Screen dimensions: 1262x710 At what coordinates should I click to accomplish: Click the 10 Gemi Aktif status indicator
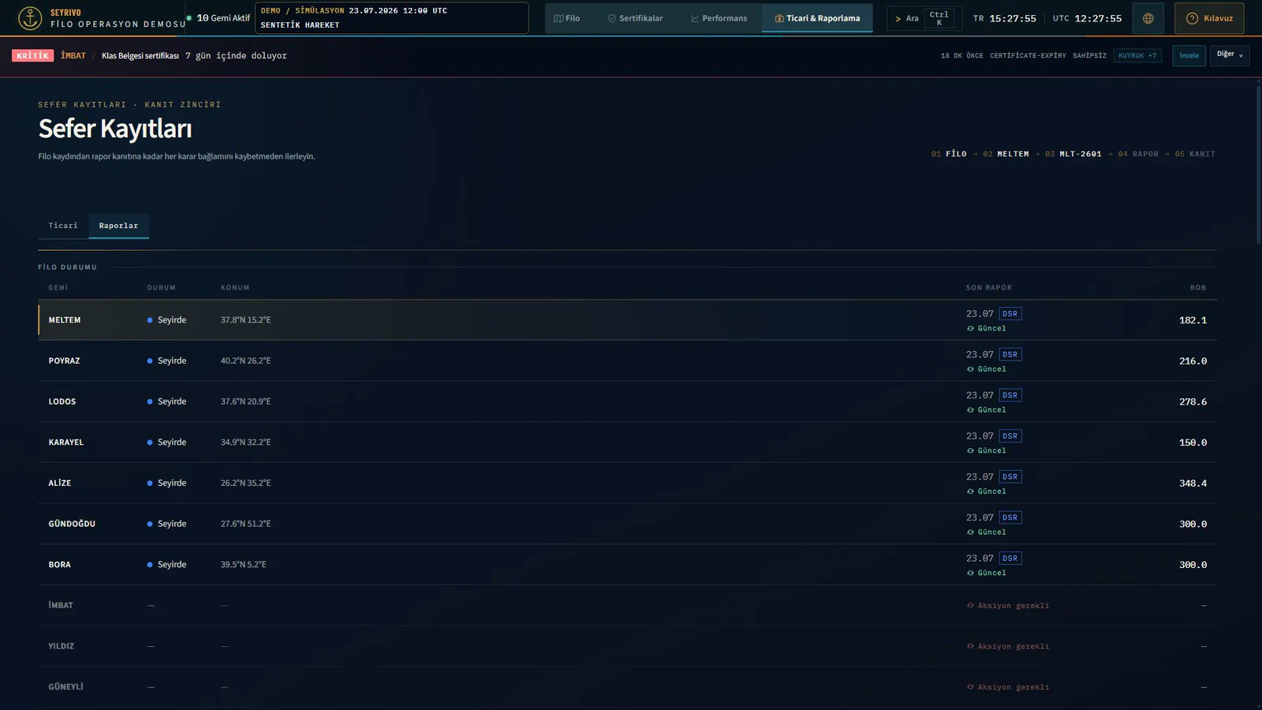click(218, 18)
